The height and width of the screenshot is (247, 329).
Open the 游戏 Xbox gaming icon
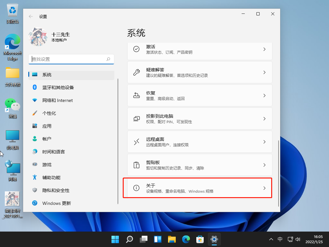click(x=35, y=164)
